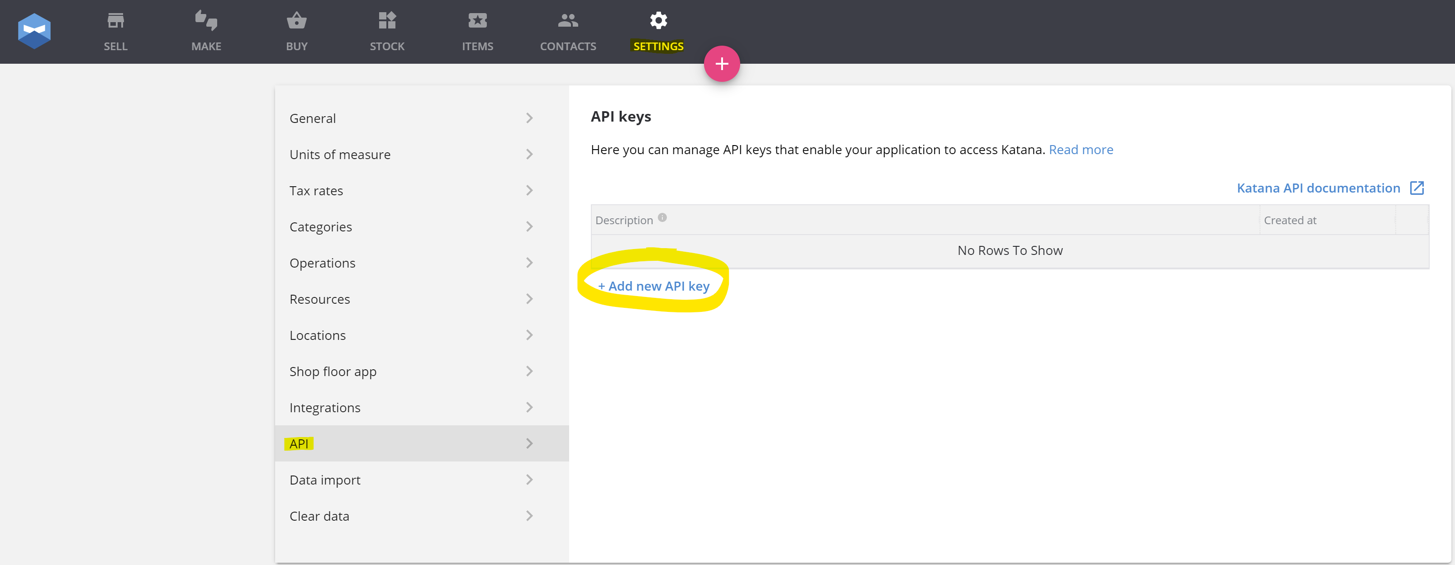Expand the API row chevron

(529, 443)
